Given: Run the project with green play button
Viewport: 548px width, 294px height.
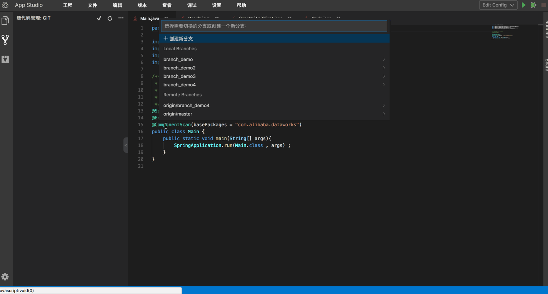Looking at the screenshot, I should pos(523,5).
